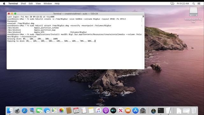Open the Shell menu
204x115 pixels.
pyautogui.click(x=23, y=4)
